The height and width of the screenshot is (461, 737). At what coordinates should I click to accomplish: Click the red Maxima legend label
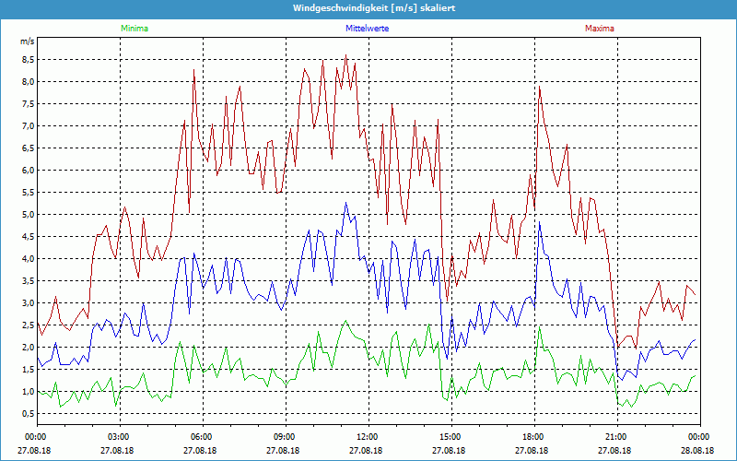click(600, 29)
